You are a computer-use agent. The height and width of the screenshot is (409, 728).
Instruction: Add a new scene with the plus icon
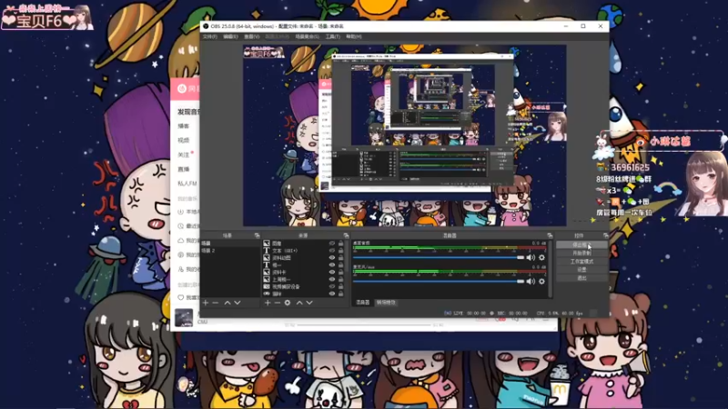[206, 303]
